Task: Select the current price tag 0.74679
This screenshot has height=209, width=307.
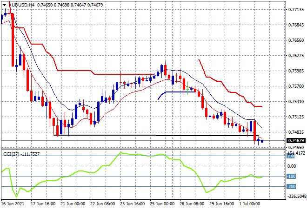Action: (296, 141)
